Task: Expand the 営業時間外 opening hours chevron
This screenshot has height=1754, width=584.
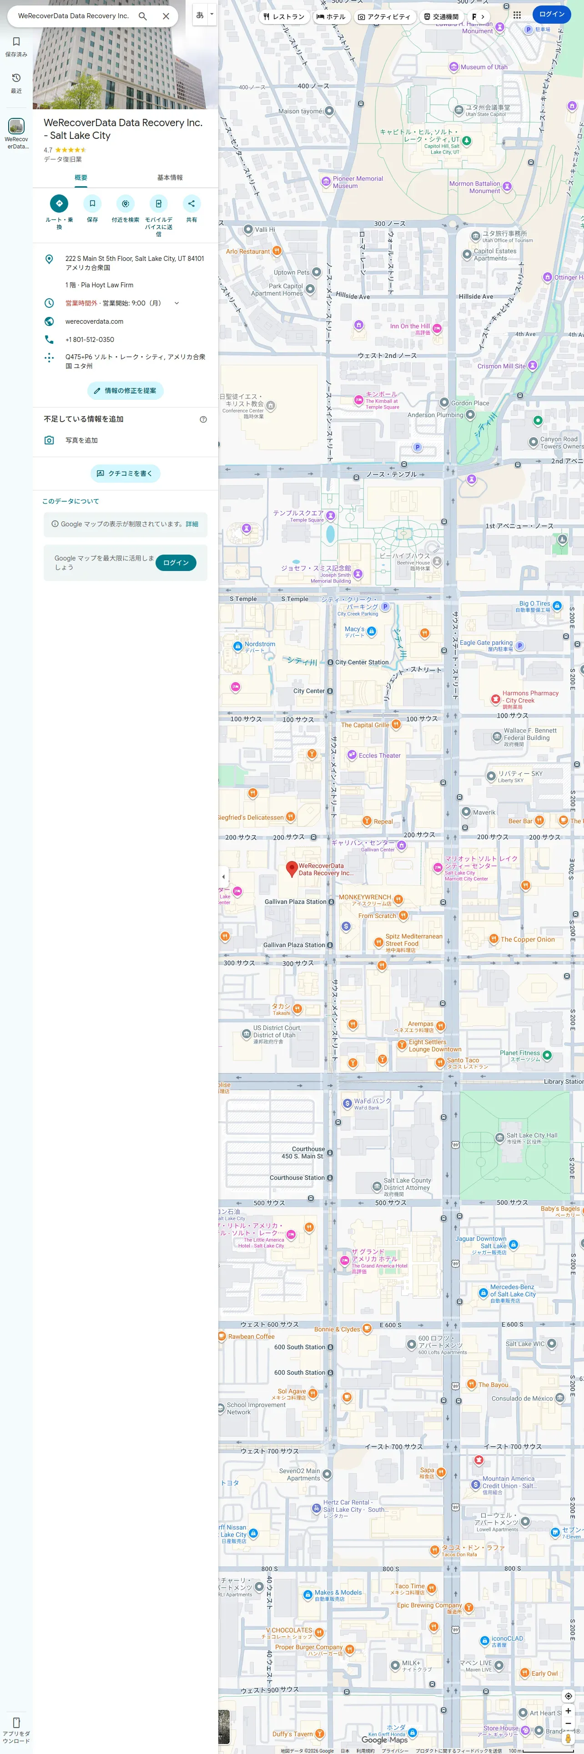Action: 177,303
